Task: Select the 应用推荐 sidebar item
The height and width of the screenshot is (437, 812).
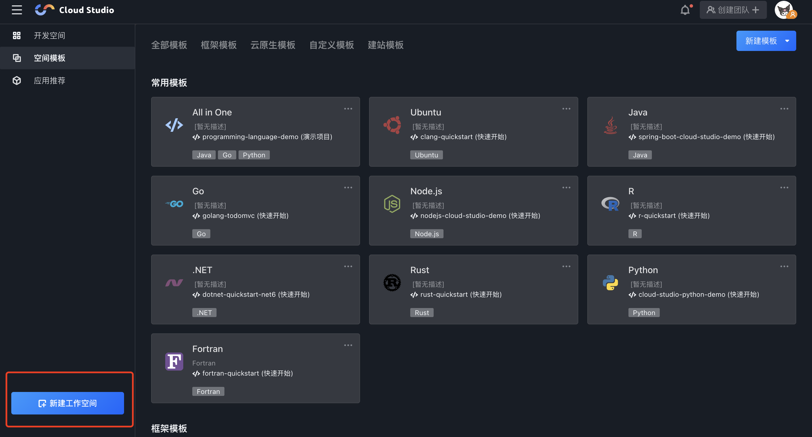Action: click(x=49, y=80)
